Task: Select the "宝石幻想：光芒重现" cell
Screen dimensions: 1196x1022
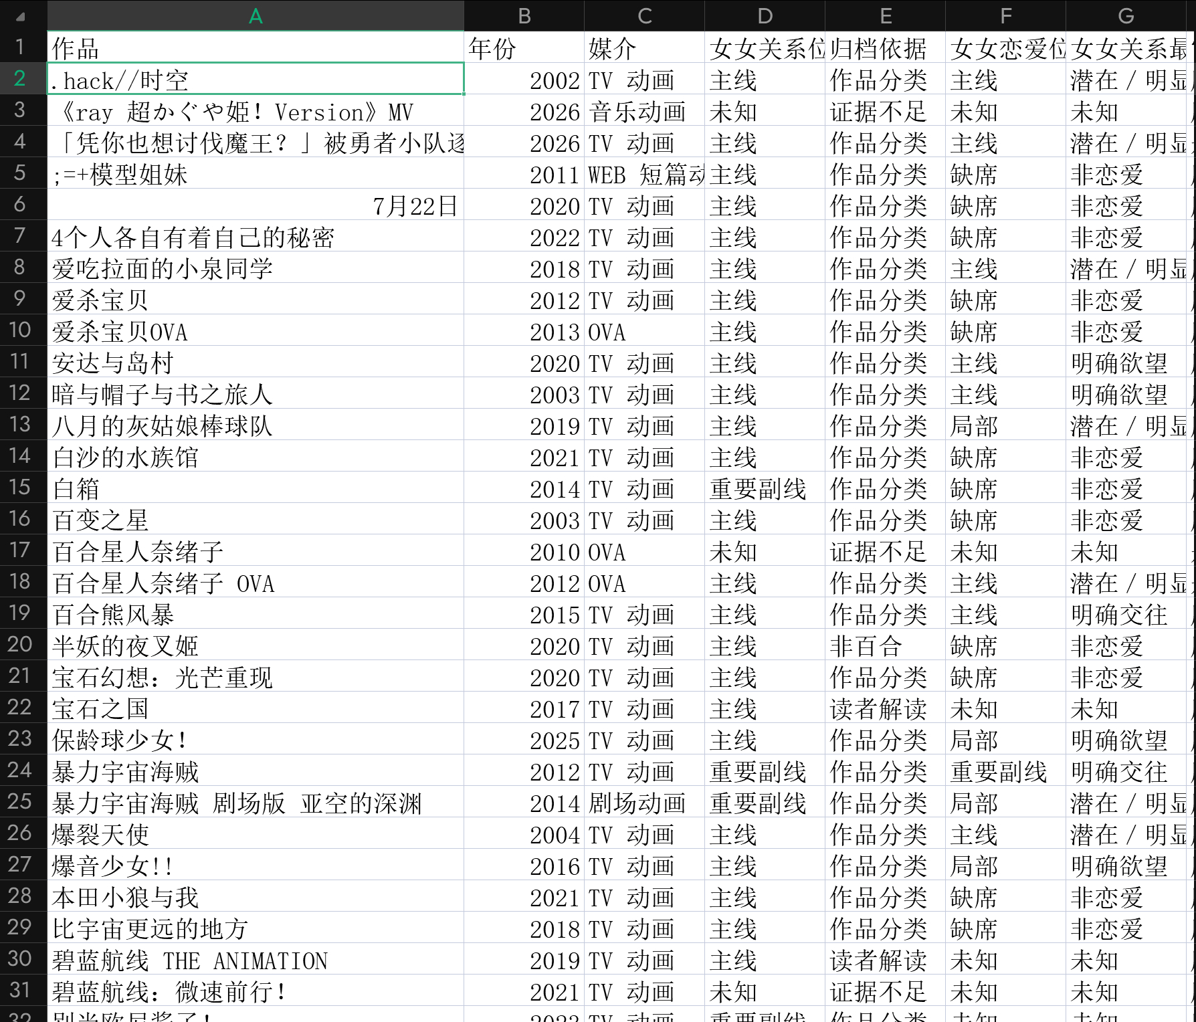Action: click(256, 676)
